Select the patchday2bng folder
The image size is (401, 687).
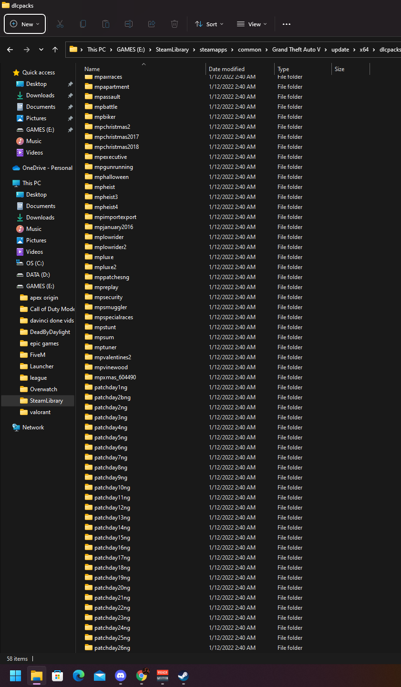tap(112, 397)
